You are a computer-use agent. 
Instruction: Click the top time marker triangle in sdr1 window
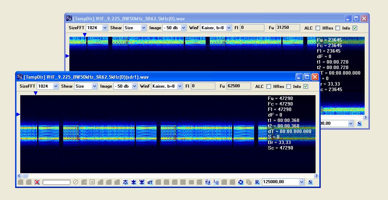36,93
